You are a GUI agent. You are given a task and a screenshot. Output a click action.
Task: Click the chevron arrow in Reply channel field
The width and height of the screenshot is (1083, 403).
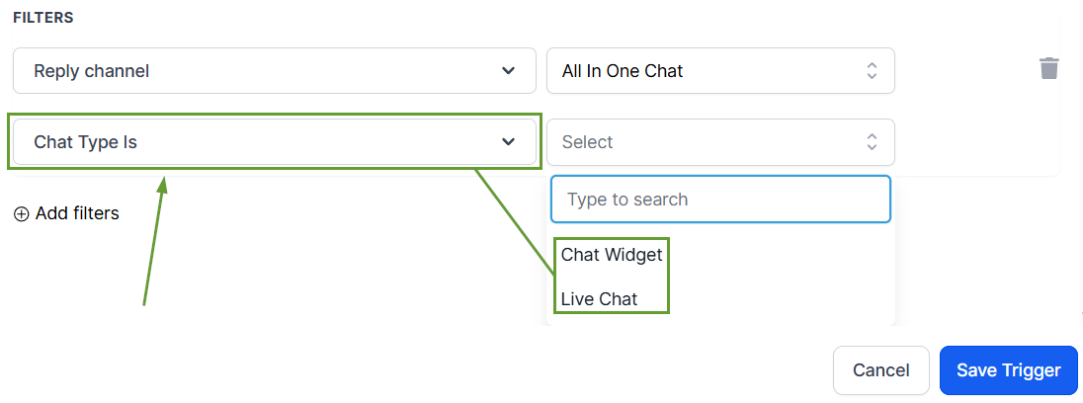[508, 71]
